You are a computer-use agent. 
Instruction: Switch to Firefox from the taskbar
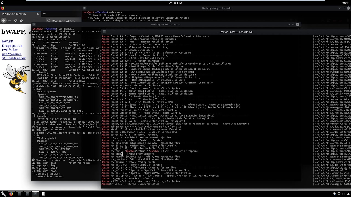pyautogui.click(x=11, y=194)
